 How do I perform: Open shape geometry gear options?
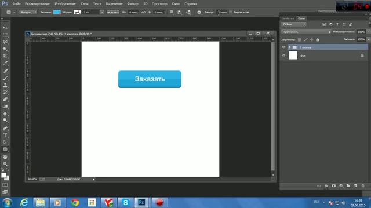(199, 12)
